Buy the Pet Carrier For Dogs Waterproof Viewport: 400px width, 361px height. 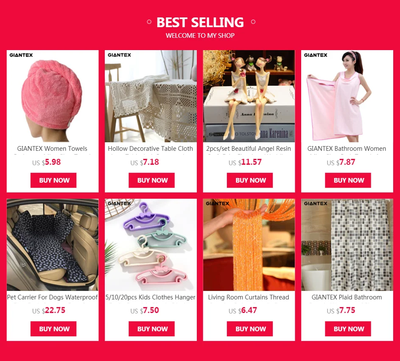click(x=53, y=329)
